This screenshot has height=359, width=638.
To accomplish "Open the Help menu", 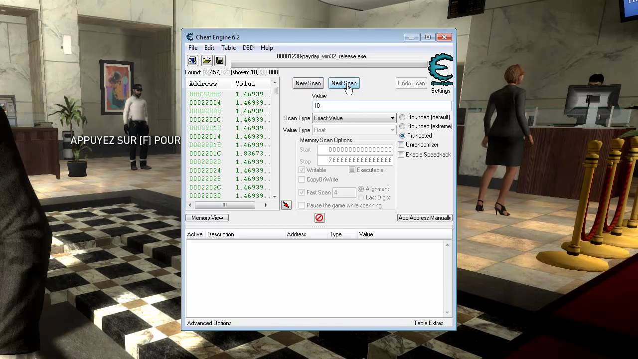I will pyautogui.click(x=267, y=48).
